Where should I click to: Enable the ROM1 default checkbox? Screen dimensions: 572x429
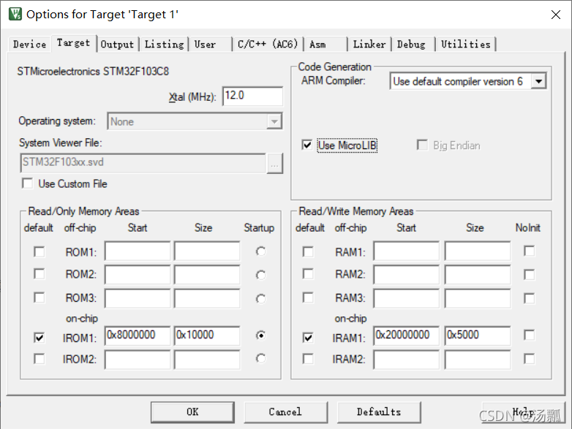click(39, 251)
